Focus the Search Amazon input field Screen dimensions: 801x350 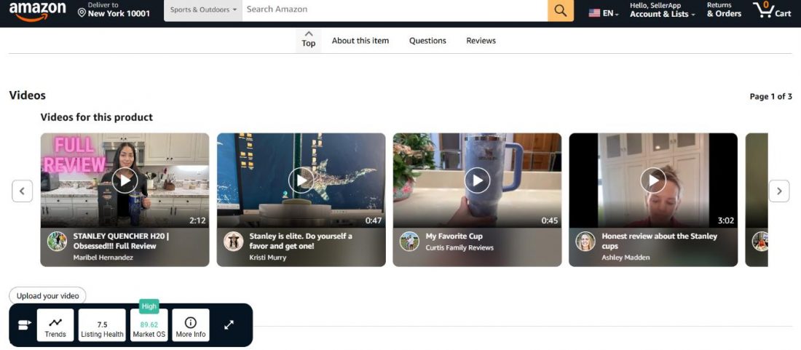(x=395, y=9)
